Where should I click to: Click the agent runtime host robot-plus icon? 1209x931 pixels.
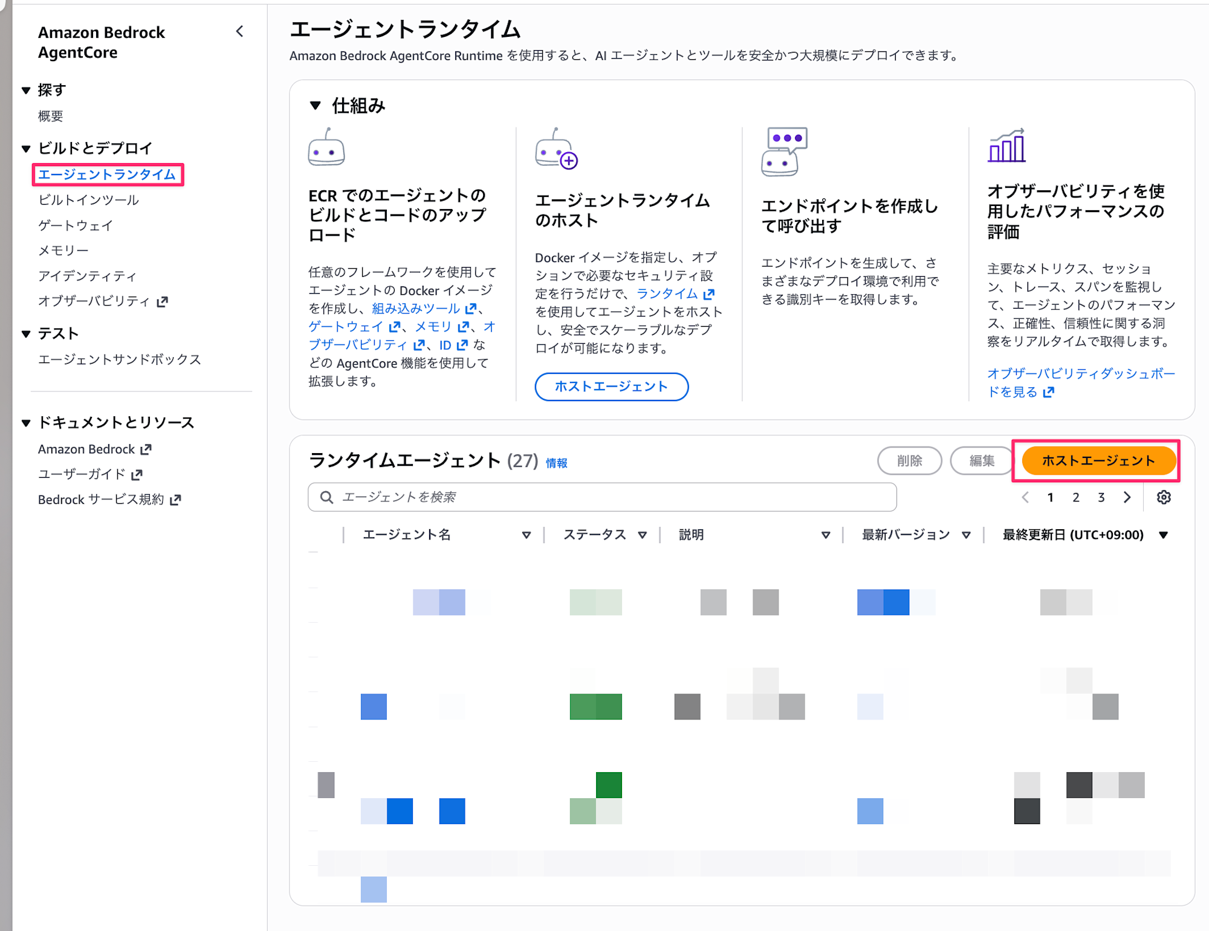556,149
